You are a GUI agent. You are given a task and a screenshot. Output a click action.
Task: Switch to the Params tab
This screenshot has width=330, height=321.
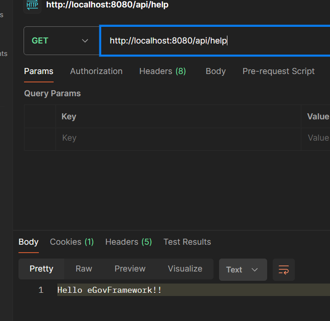(x=39, y=71)
